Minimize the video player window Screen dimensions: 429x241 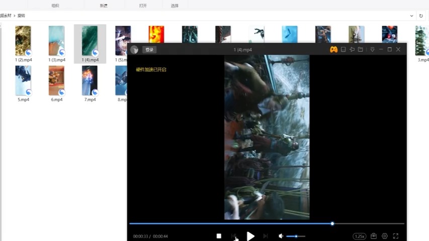pos(381,50)
